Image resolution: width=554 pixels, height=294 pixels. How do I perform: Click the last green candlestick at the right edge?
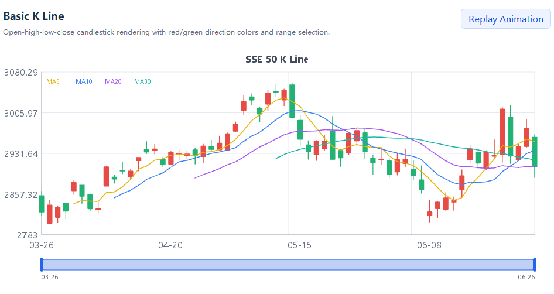[535, 152]
